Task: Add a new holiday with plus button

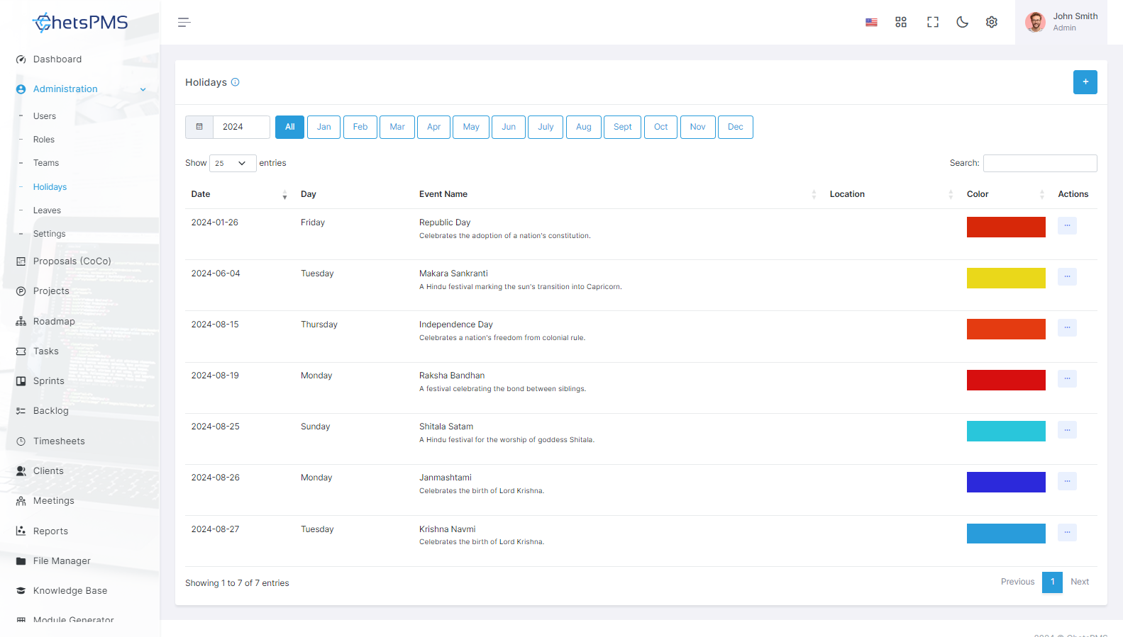Action: [x=1085, y=82]
